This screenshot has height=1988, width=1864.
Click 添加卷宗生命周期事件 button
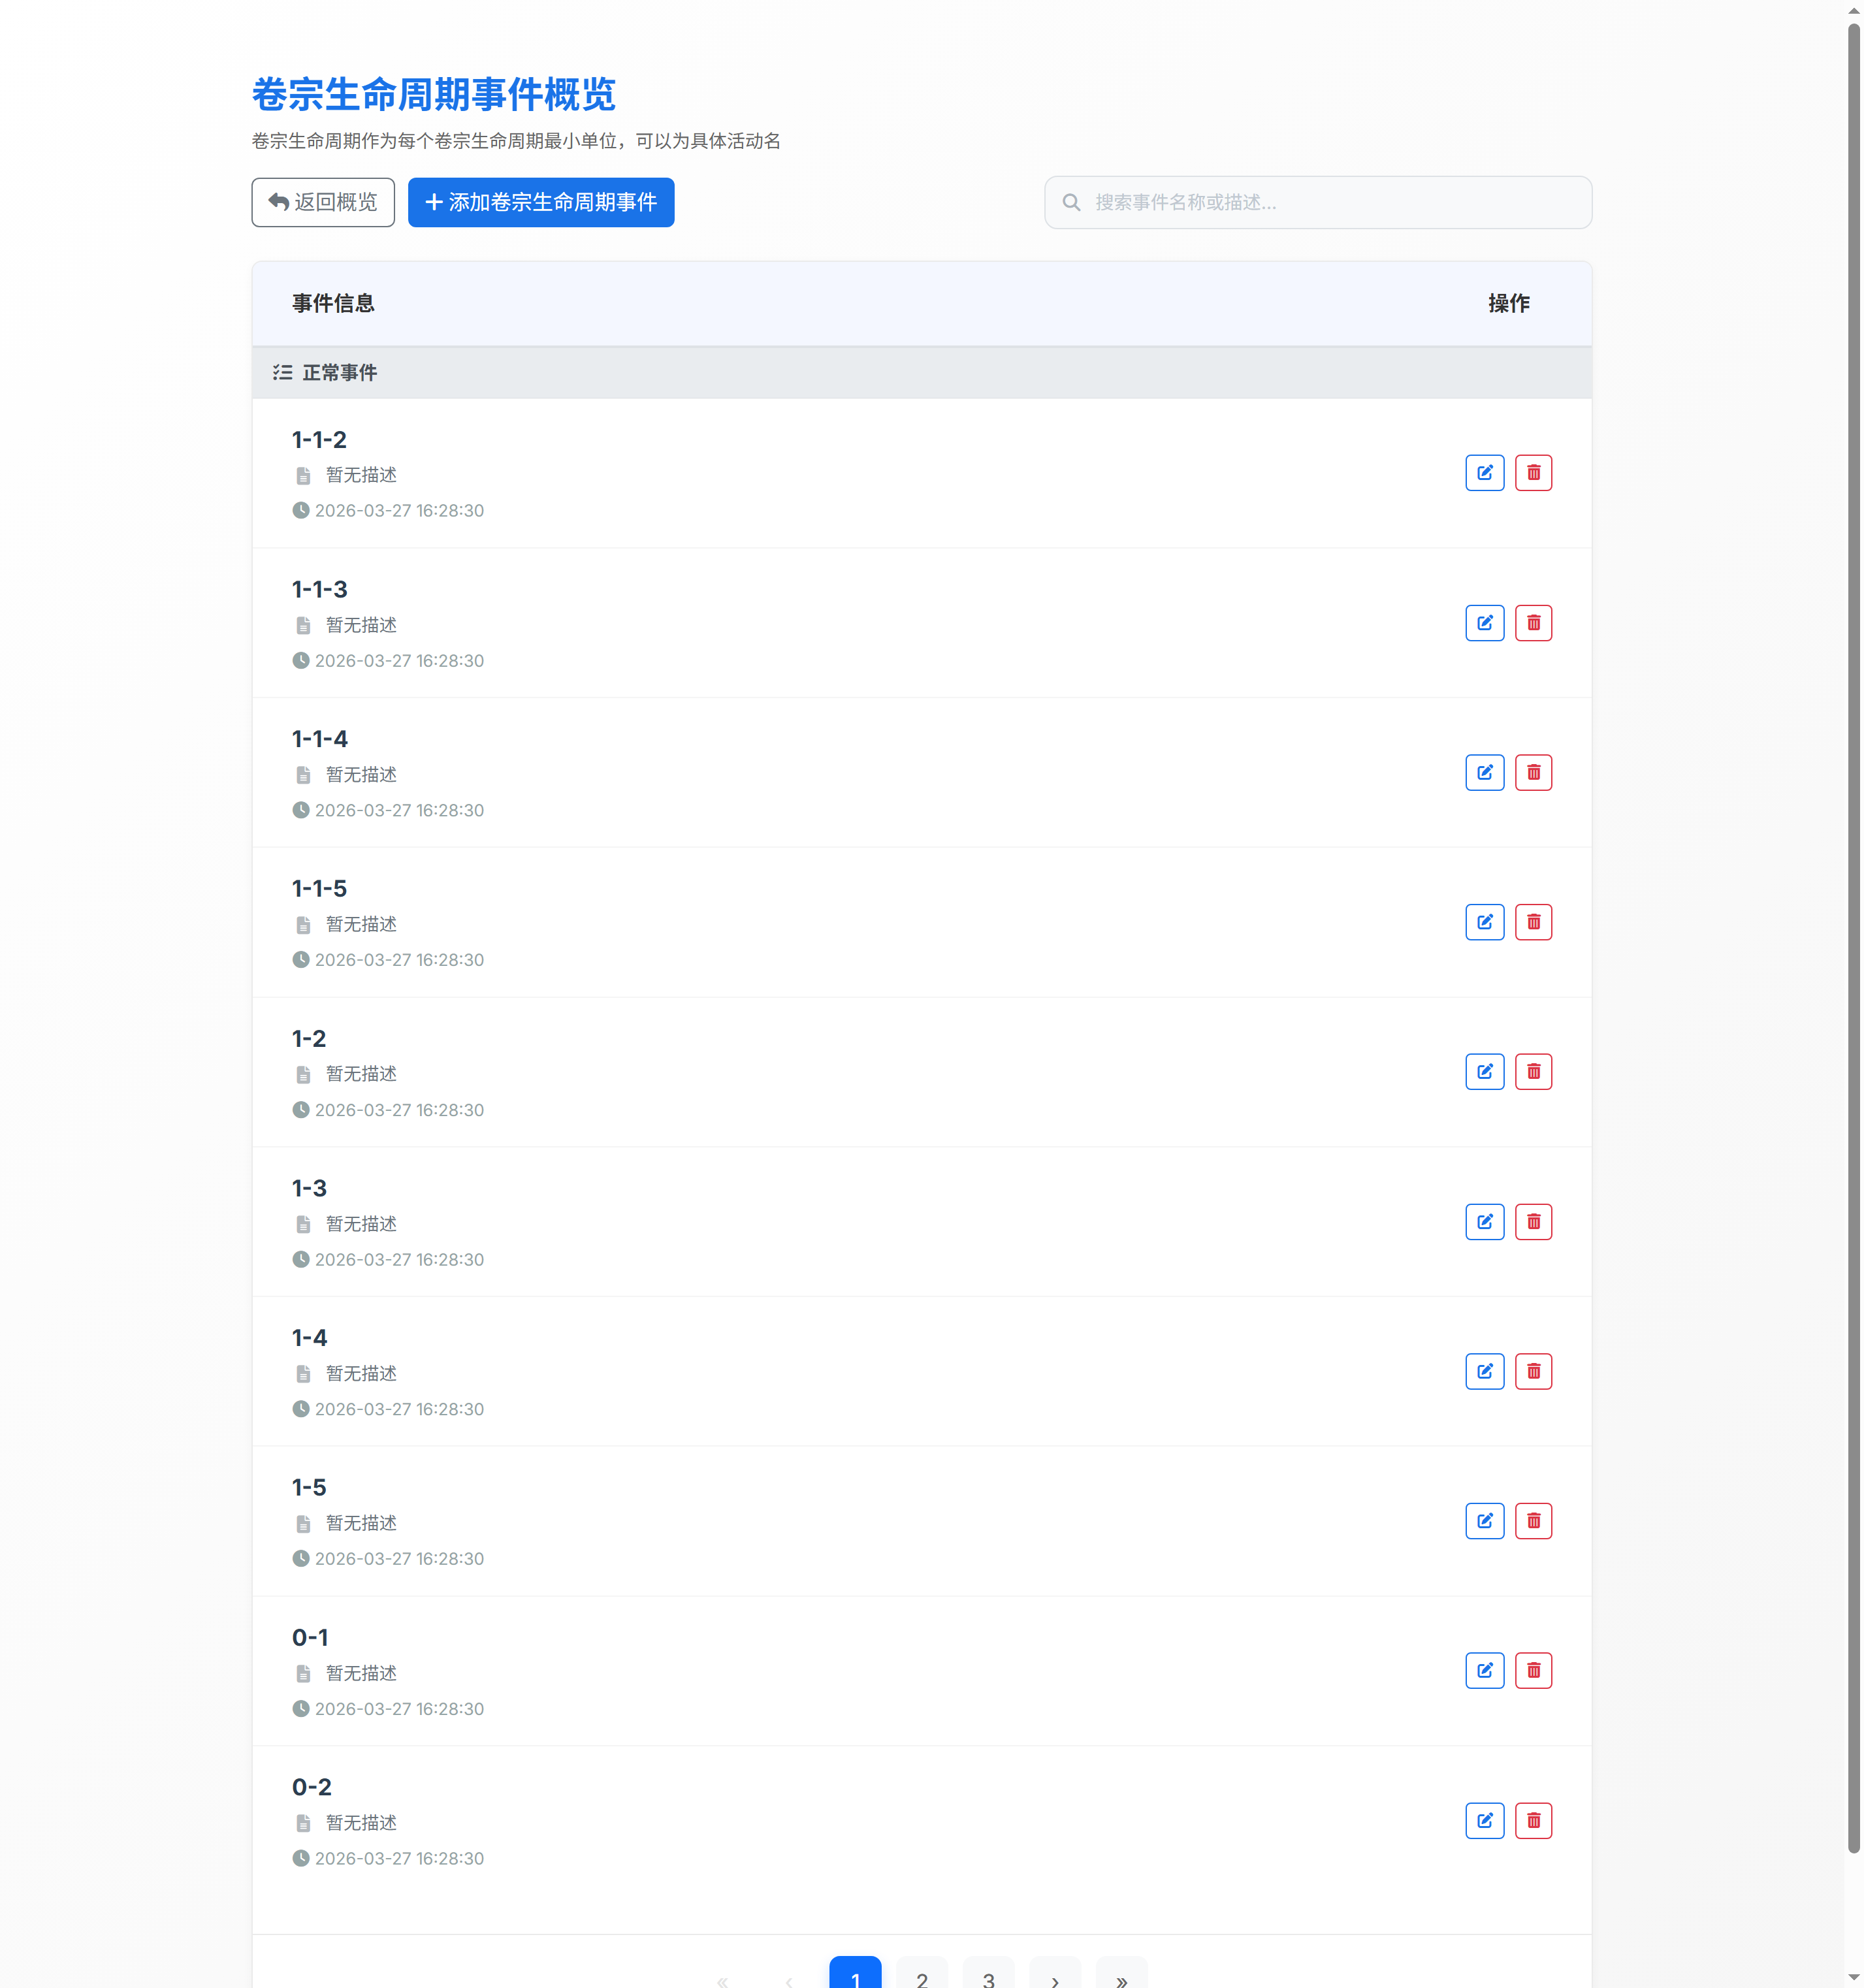(x=541, y=202)
